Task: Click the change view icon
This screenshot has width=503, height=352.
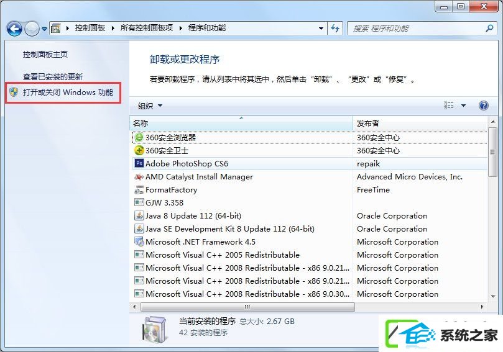Action: click(x=448, y=106)
